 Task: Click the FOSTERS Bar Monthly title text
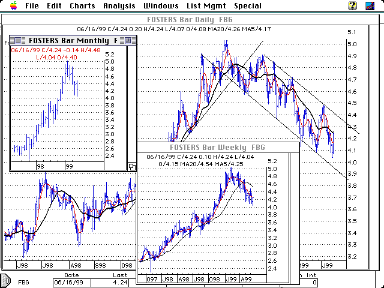point(73,40)
